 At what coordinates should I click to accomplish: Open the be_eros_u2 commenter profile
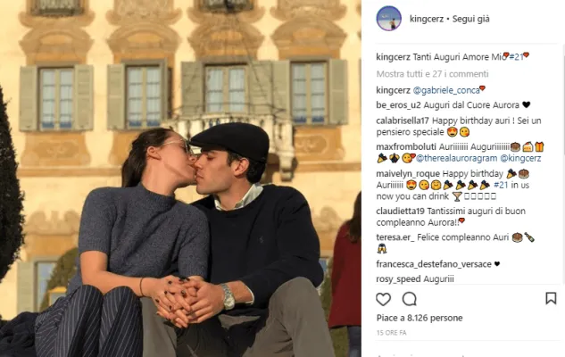[398, 105]
